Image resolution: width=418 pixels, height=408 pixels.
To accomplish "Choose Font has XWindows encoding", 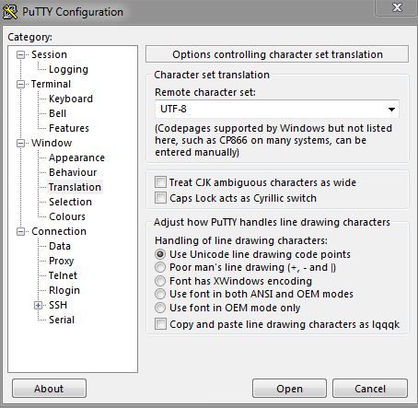I will (x=160, y=281).
